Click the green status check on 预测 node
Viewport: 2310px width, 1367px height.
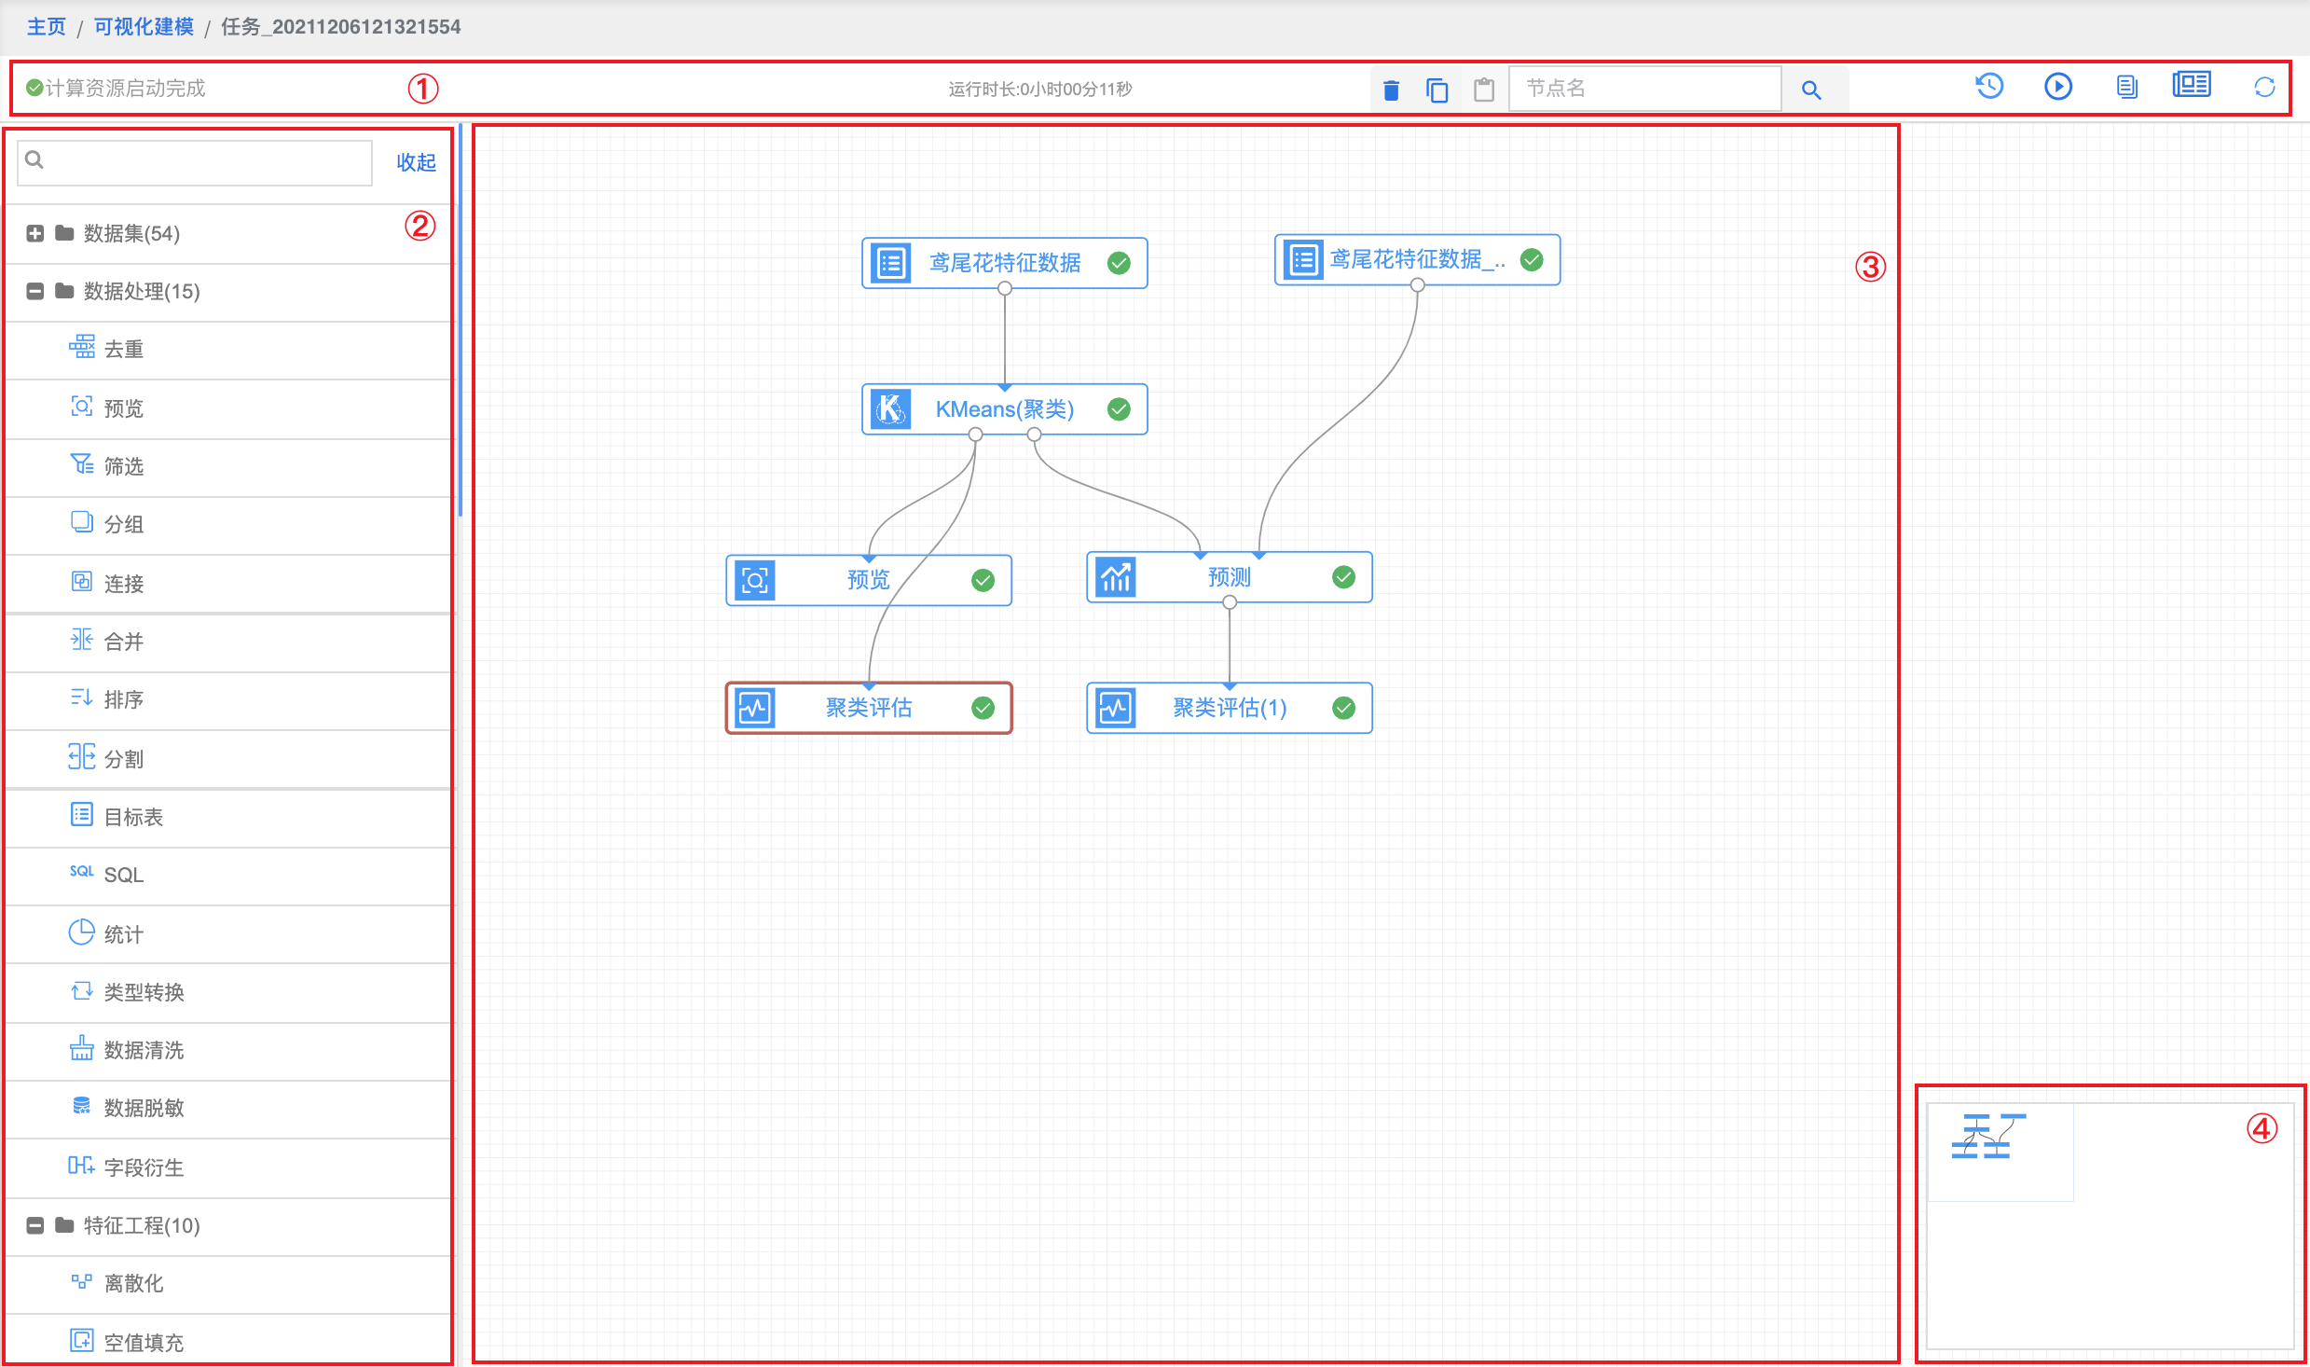[x=1343, y=577]
